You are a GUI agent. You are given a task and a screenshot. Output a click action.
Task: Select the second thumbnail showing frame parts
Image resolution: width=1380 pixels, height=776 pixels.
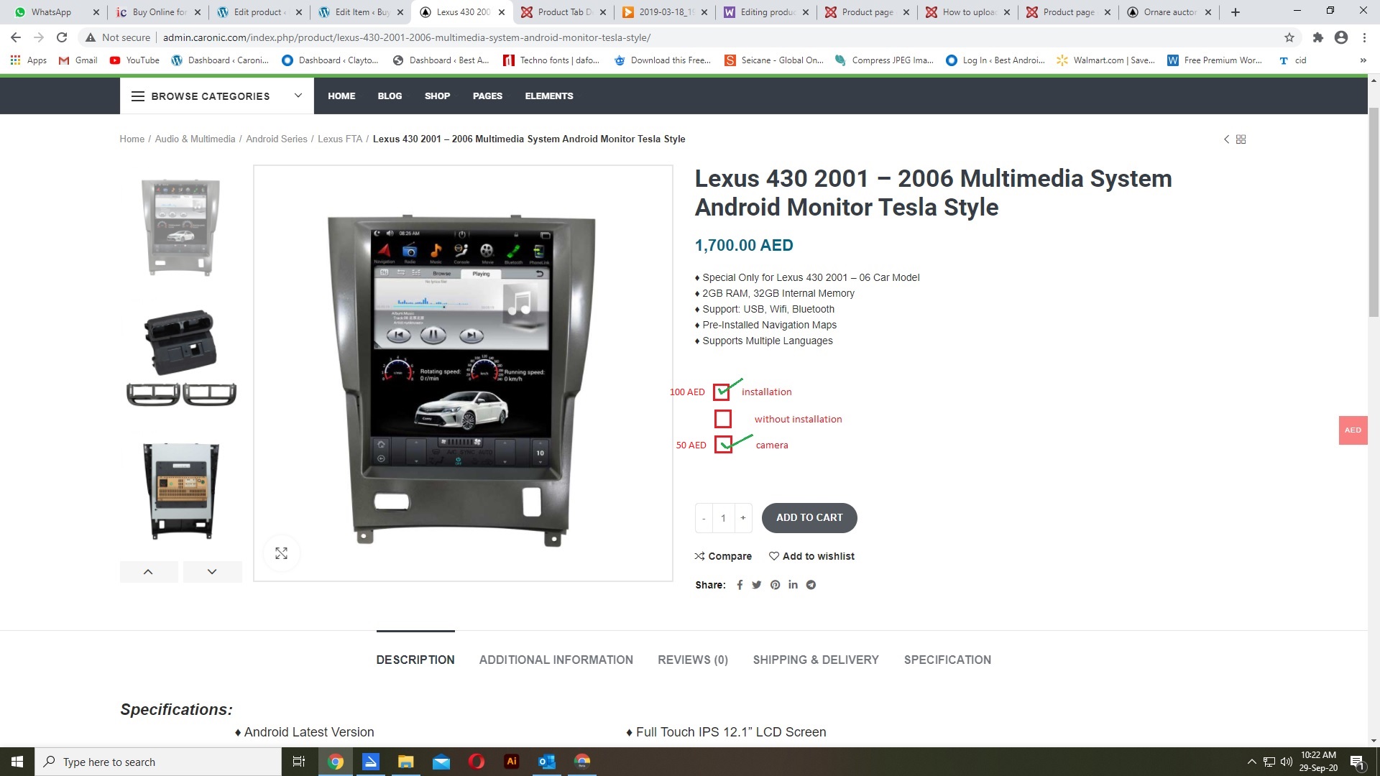[181, 359]
